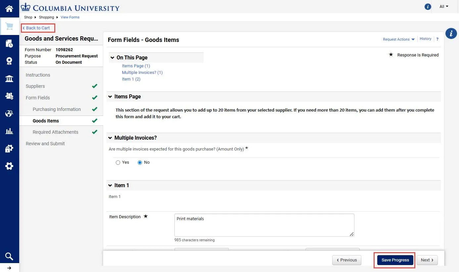Viewport: 459px width, 272px height.
Task: Open the shopping cart sidebar icon
Action: point(9,26)
